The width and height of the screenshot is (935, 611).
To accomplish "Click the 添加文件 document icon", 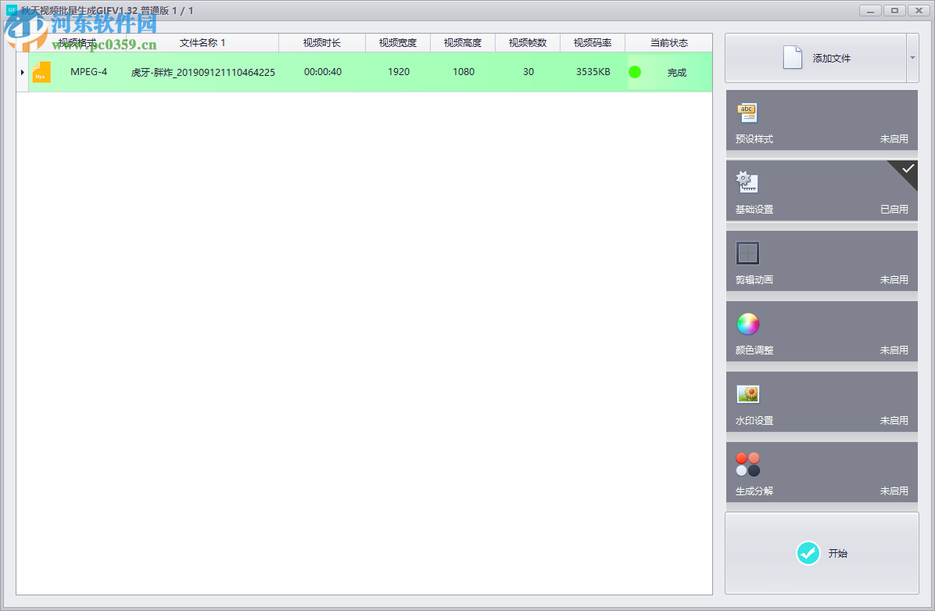I will coord(792,58).
